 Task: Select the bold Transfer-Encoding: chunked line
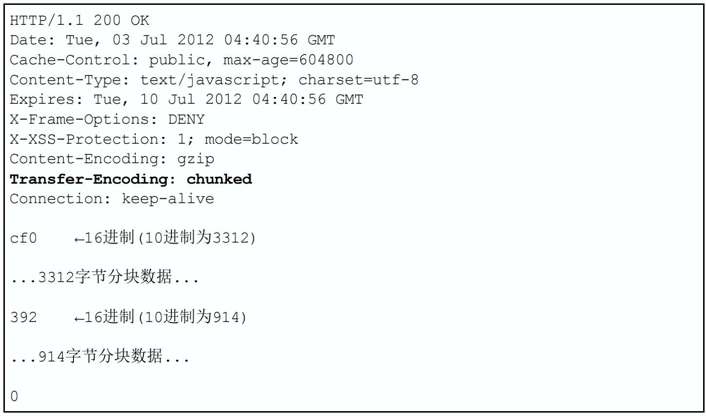tap(131, 179)
